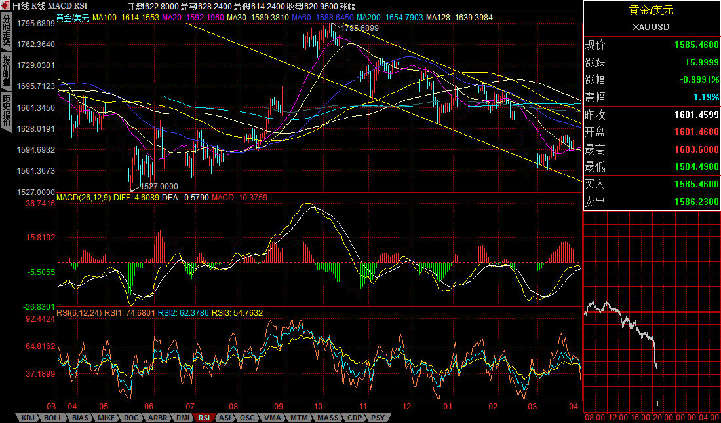Viewport: 721px width, 423px height.
Task: Click the XAUUSD symbol in quote panel
Action: tap(651, 27)
